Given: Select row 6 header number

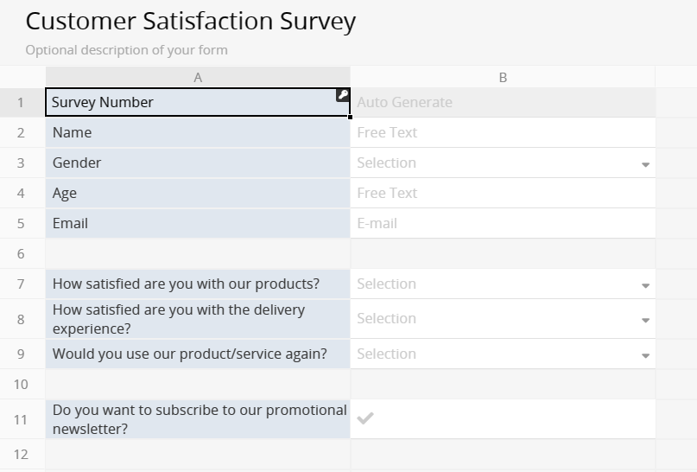Looking at the screenshot, I should [22, 253].
